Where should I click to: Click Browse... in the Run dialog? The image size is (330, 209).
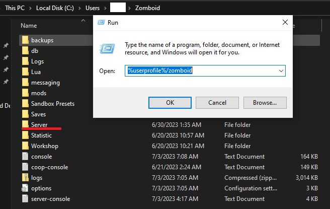[x=265, y=102]
